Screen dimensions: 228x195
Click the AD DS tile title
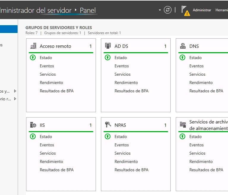tap(121, 46)
